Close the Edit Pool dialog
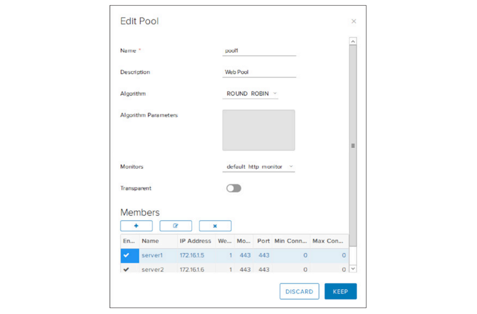The image size is (477, 314). pos(354,21)
